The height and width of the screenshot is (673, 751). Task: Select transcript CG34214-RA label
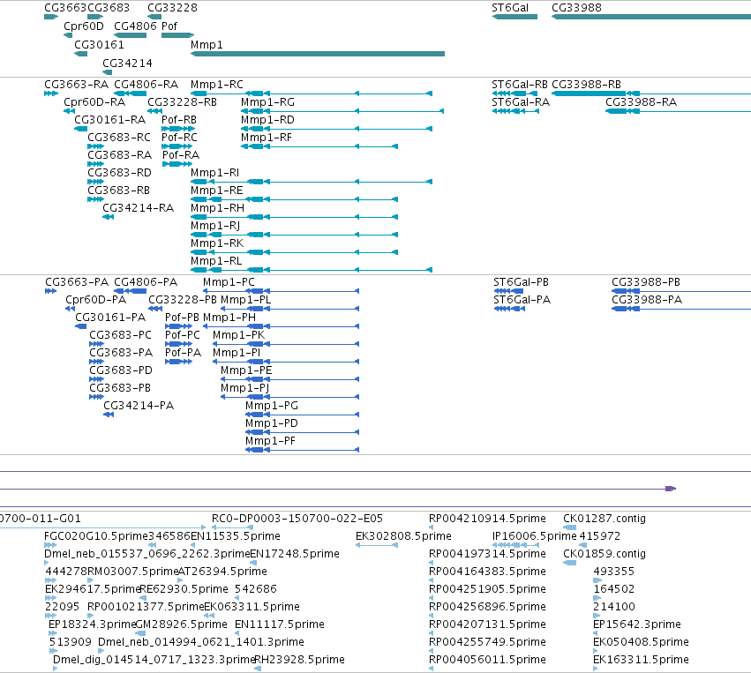138,208
